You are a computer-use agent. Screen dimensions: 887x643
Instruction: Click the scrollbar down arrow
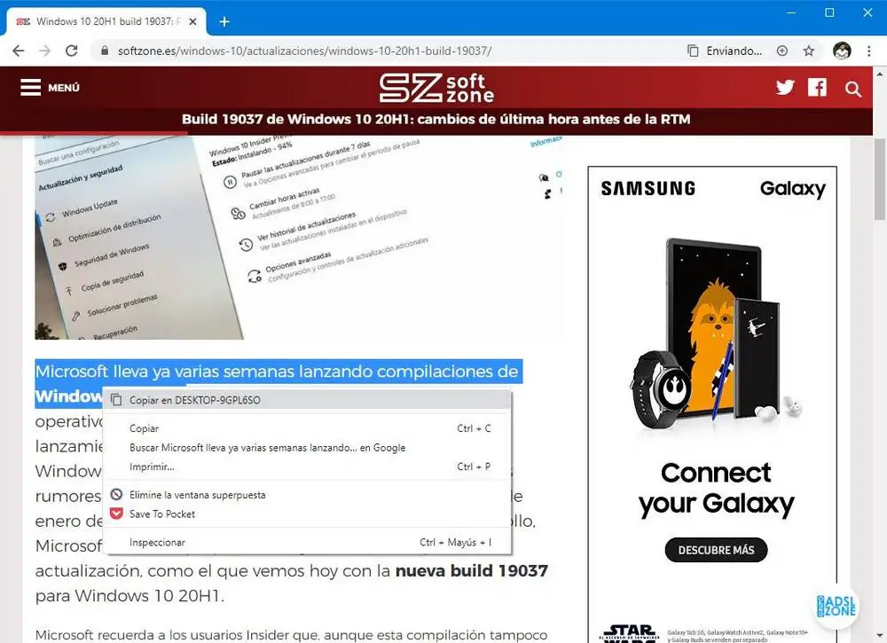[880, 636]
